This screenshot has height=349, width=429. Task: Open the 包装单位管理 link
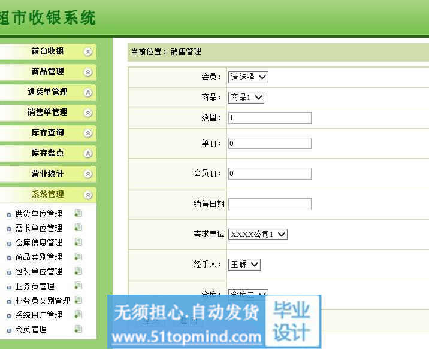click(38, 271)
